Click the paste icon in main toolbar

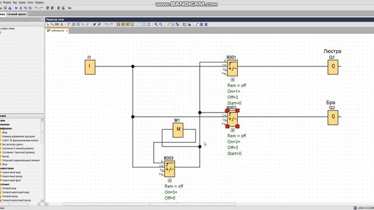tap(30, 8)
